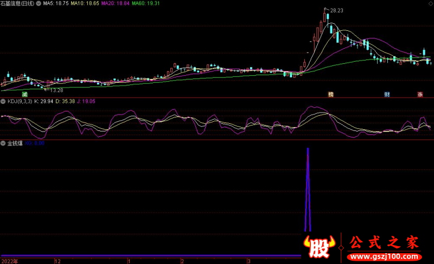Click the 2022年 label on time axis
Screen dimensions: 434x264
[x=9, y=261]
